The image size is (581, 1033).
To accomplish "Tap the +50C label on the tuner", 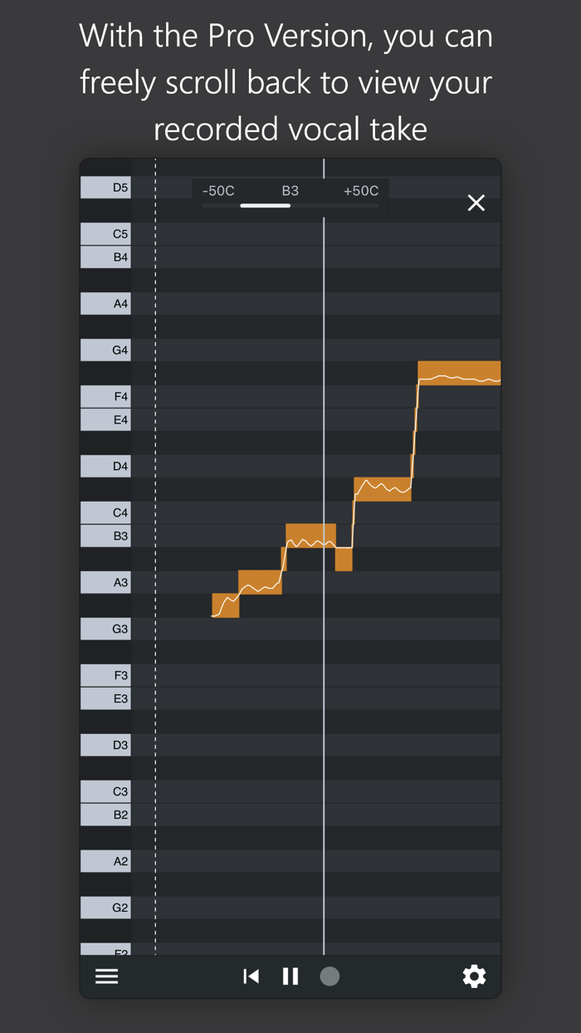I will coord(360,190).
